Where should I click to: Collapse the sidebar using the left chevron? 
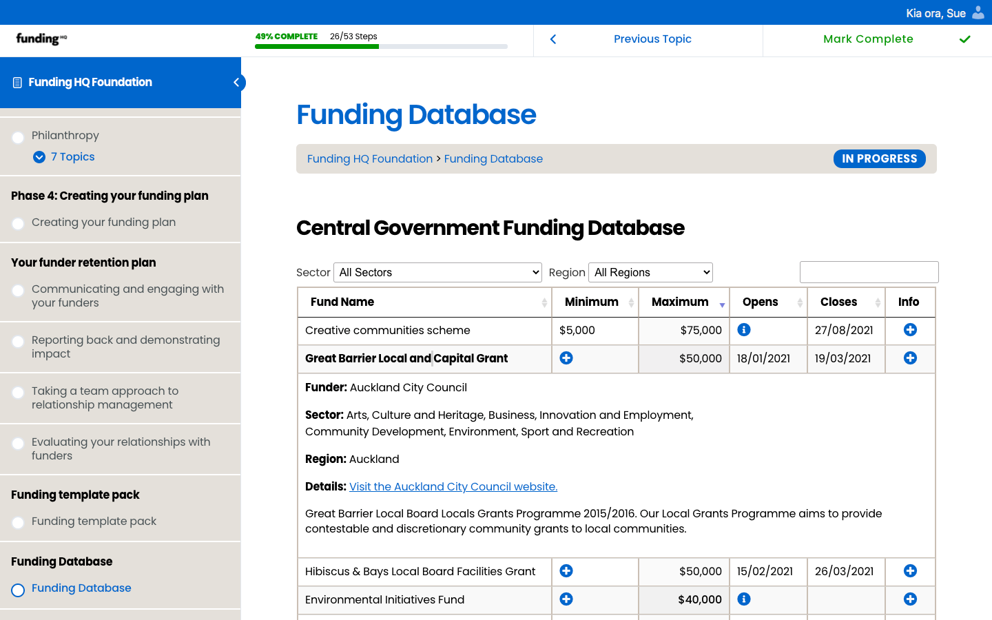(238, 82)
